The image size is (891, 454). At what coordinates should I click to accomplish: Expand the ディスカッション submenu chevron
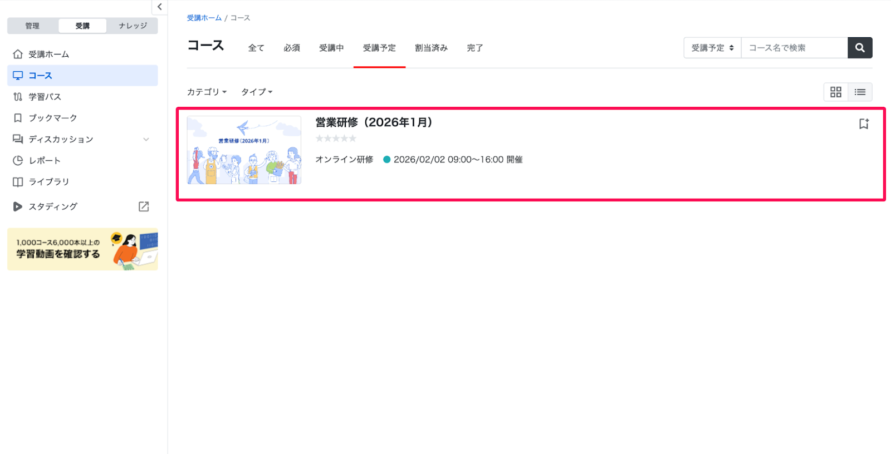tap(146, 139)
